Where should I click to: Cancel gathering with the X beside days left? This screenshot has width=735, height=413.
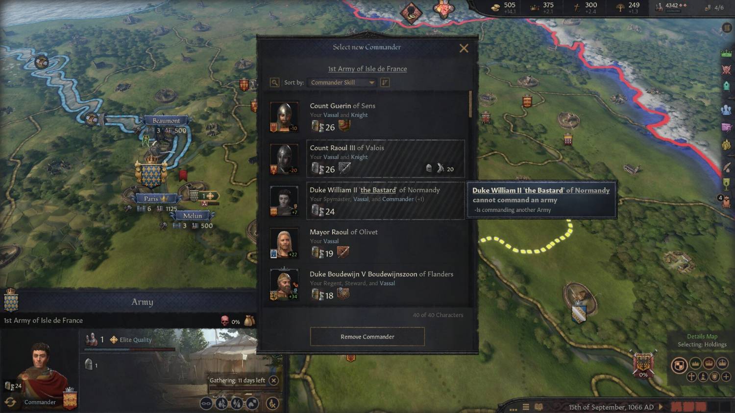[x=274, y=380]
